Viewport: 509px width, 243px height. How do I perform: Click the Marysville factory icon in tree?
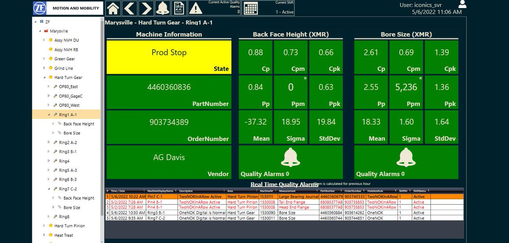click(46, 31)
